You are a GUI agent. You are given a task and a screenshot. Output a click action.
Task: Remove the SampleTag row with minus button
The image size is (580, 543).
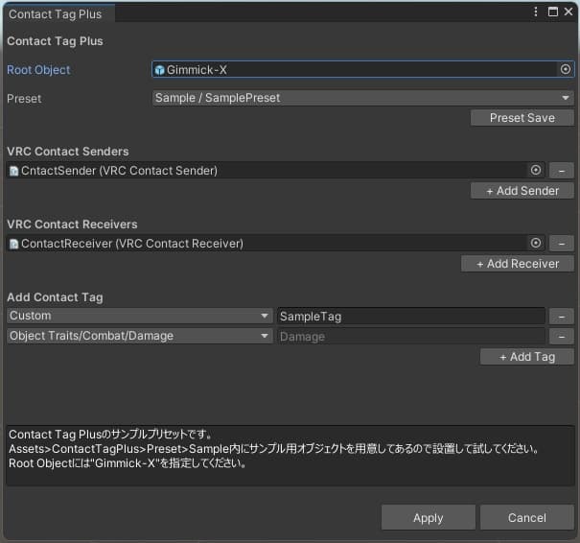(x=561, y=317)
